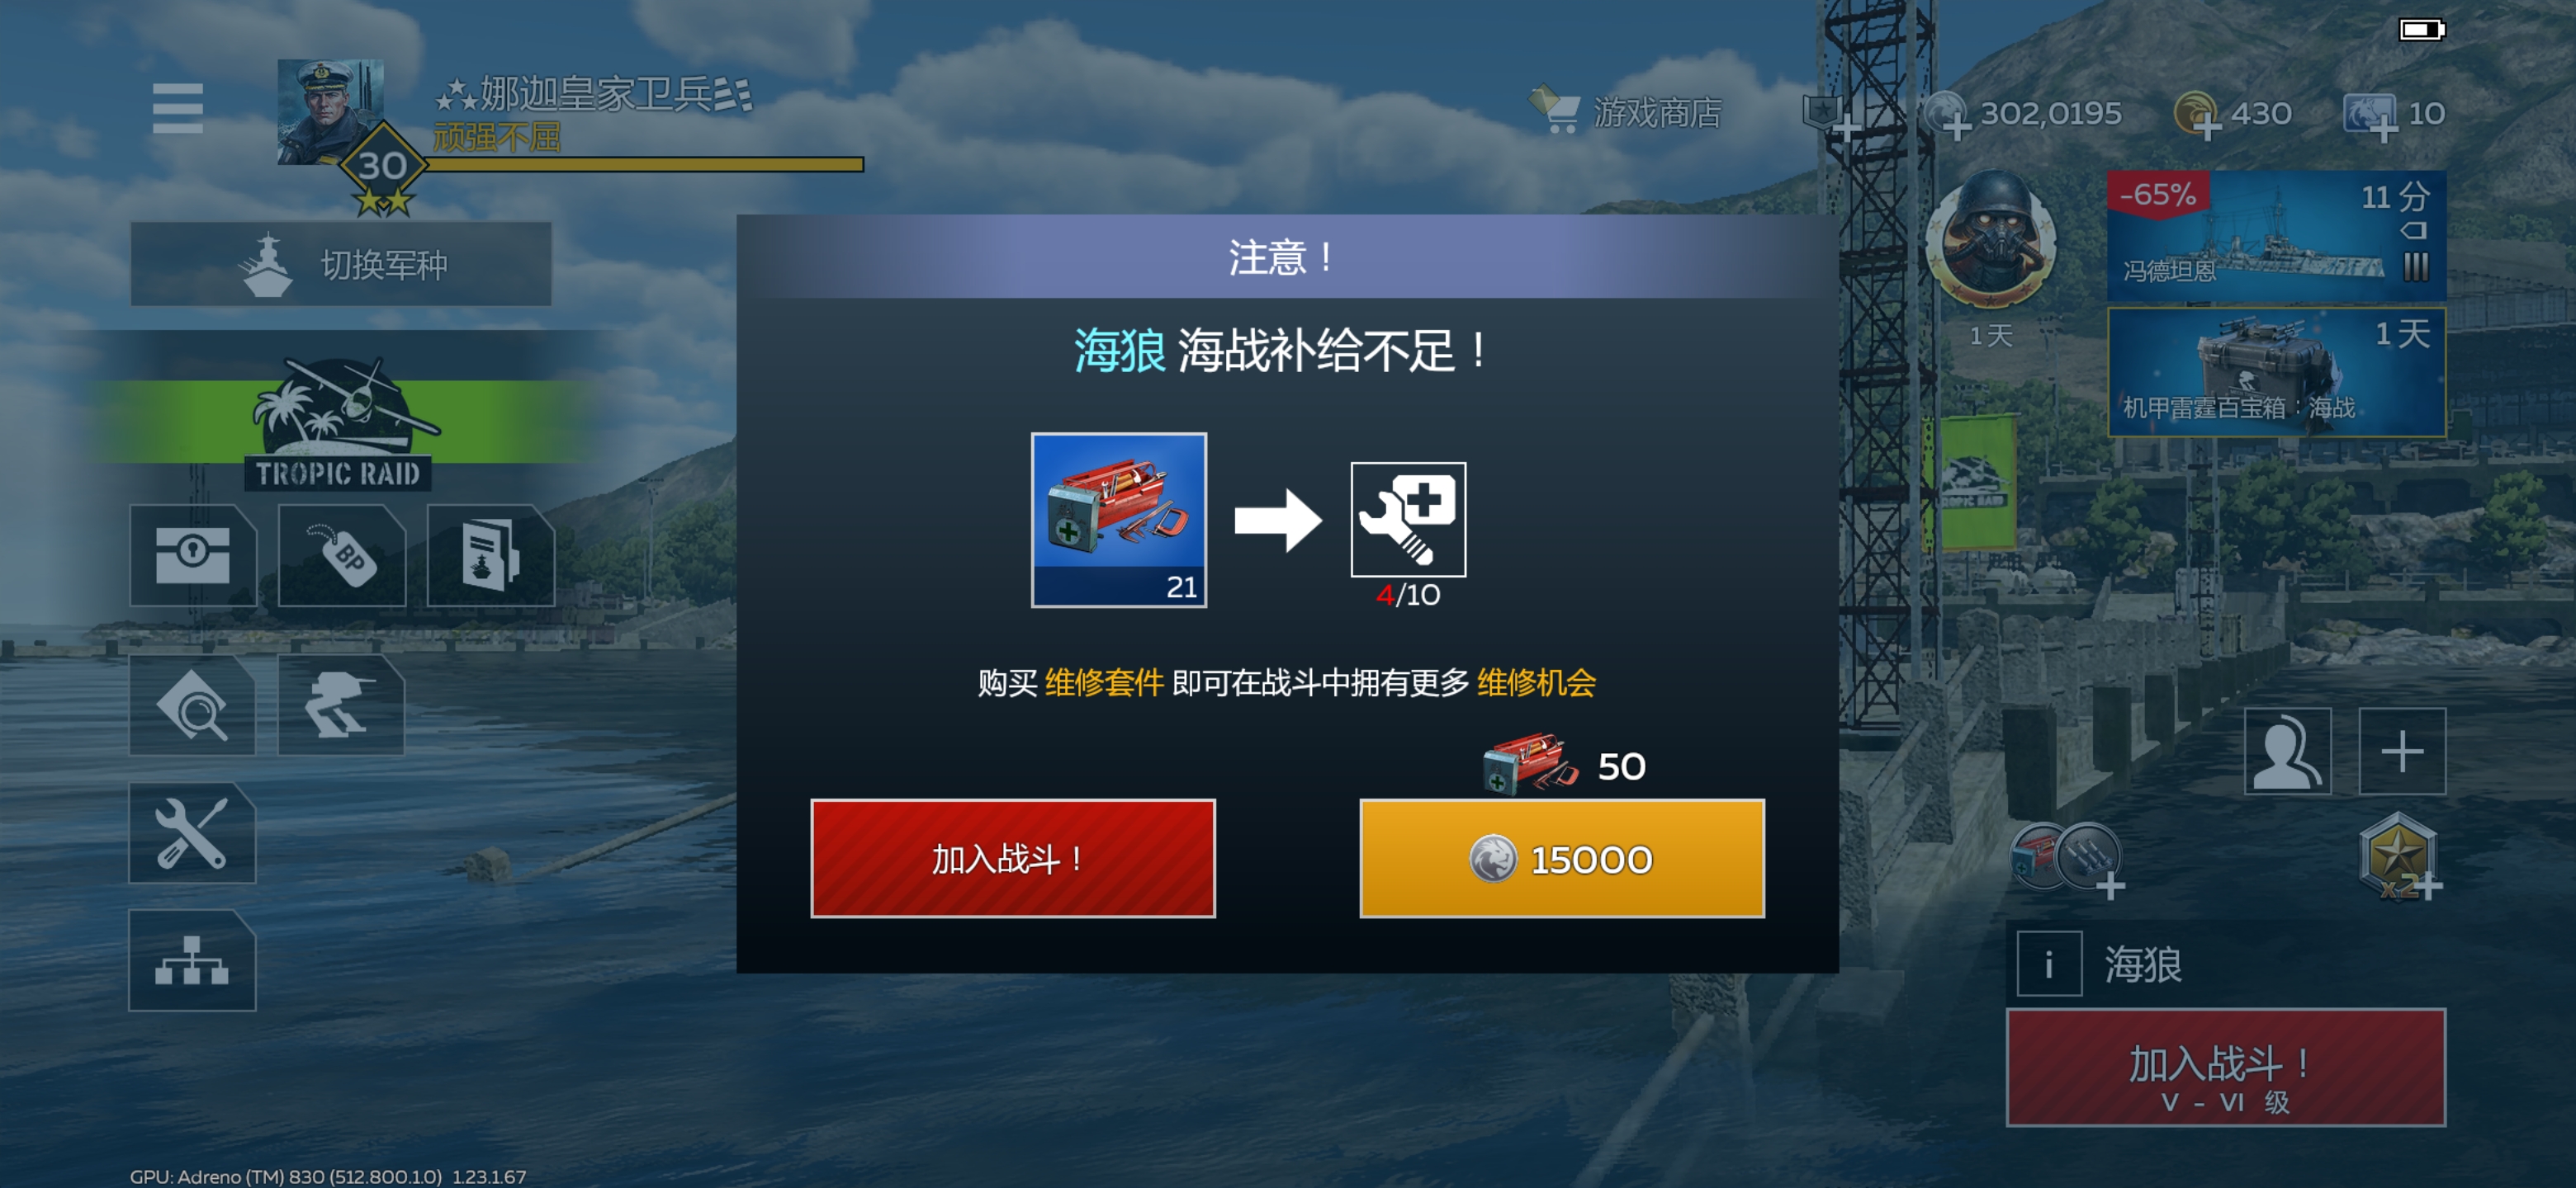The width and height of the screenshot is (2576, 1188).
Task: Buy 50 repair kits for 15000 silver
Action: point(1562,858)
